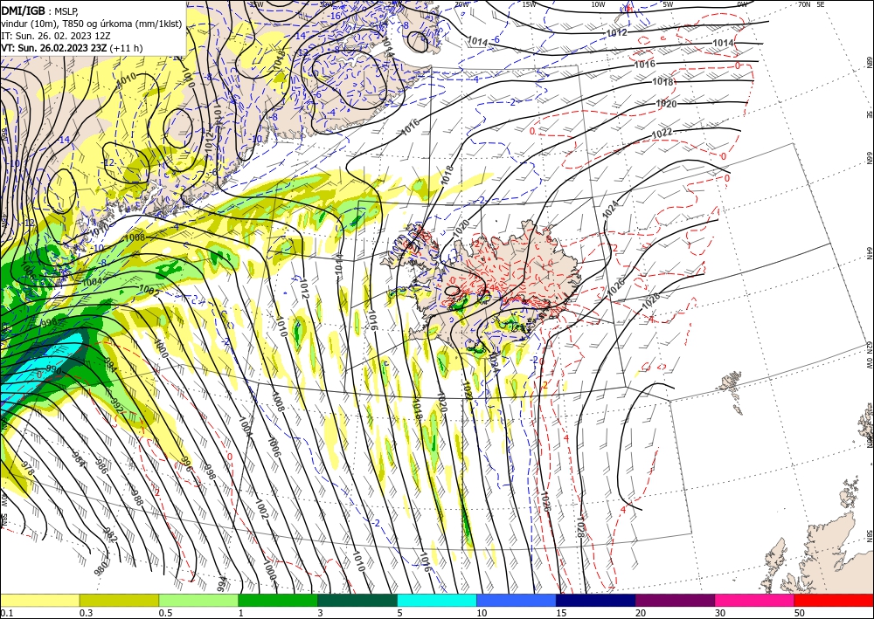Click the 'VT: Sun. 26.02.2023 23Z' valid time
874x619 pixels.
click(54, 48)
